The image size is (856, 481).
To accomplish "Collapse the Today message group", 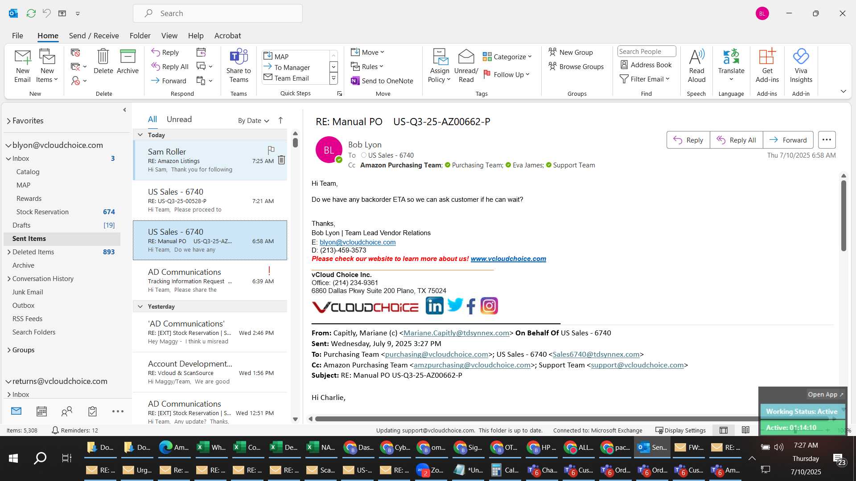I will (140, 135).
